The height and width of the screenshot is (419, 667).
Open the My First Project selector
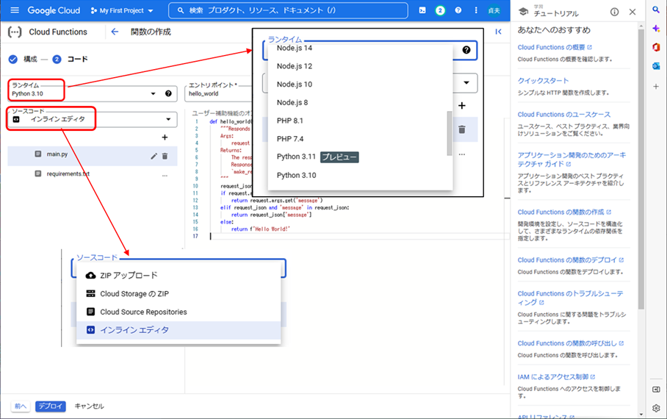pos(122,11)
